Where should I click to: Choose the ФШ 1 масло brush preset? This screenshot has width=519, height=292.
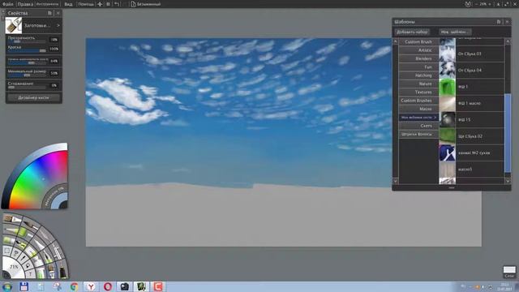pos(472,103)
